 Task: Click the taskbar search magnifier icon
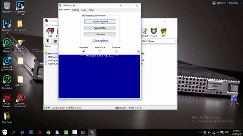tap(13, 132)
